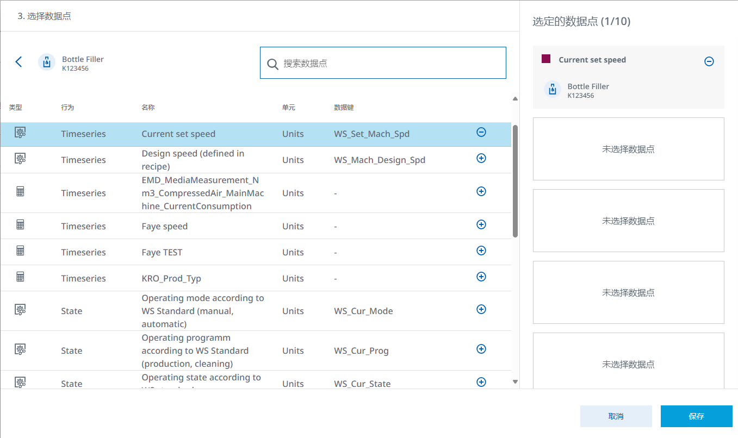Add compressed air consumption data point
Screen dimensions: 738x438
pyautogui.click(x=481, y=191)
